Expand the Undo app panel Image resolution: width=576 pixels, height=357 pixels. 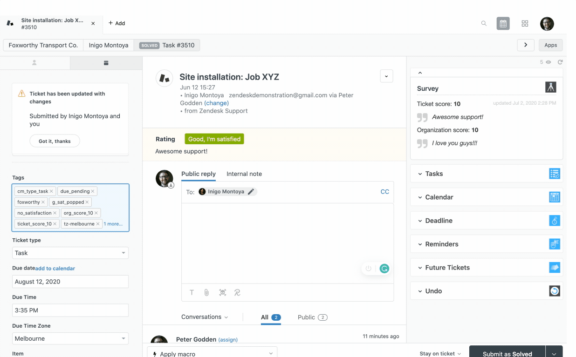click(487, 291)
